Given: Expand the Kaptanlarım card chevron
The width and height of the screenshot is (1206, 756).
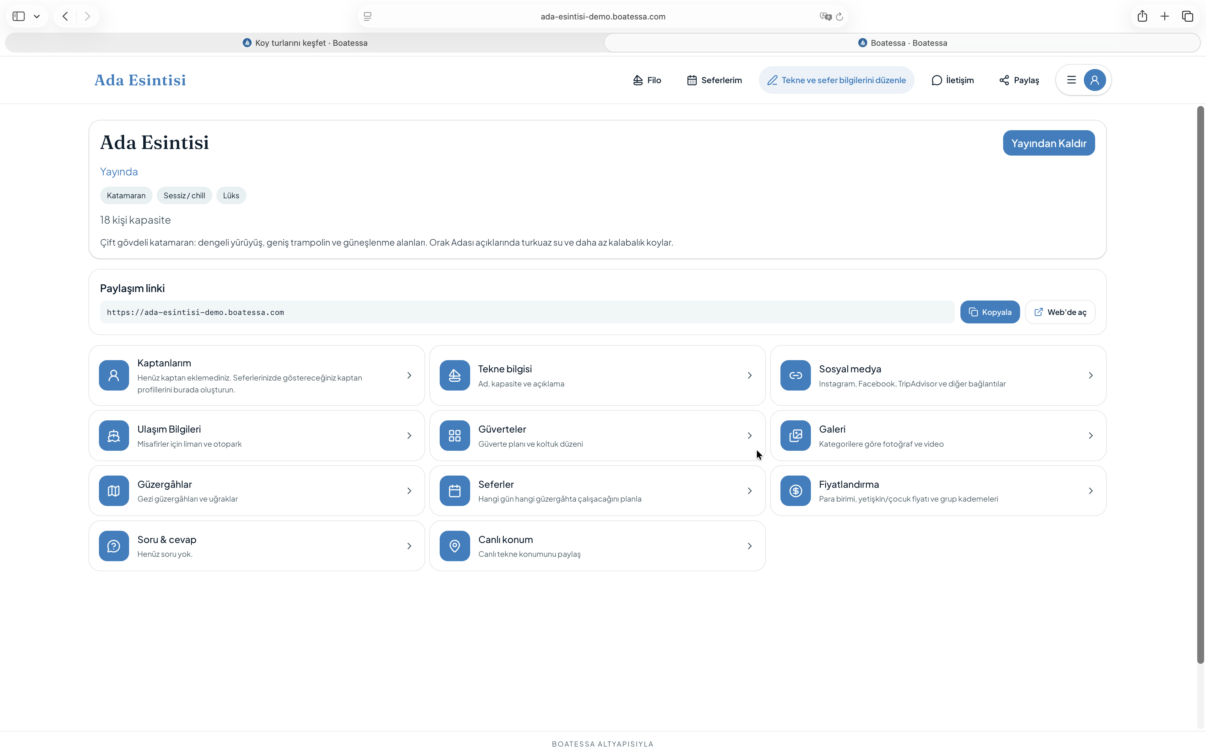Looking at the screenshot, I should (x=409, y=375).
